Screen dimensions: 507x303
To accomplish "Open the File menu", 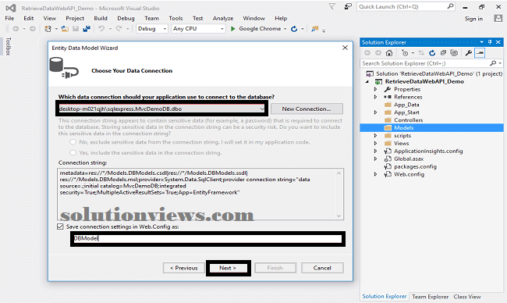I will tap(9, 19).
